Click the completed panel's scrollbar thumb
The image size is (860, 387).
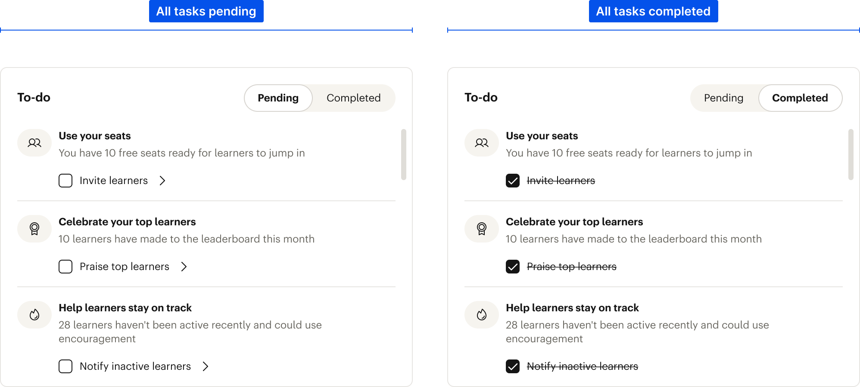tap(851, 154)
